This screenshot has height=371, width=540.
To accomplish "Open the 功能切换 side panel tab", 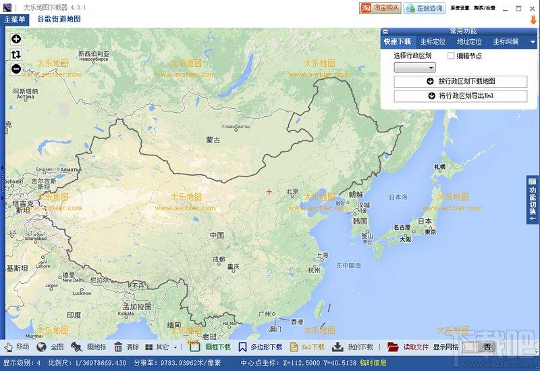I will tap(533, 200).
